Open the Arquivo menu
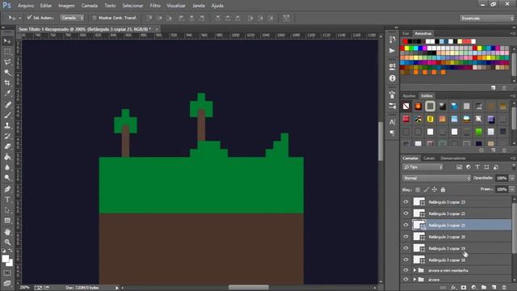This screenshot has height=291, width=517. [26, 6]
